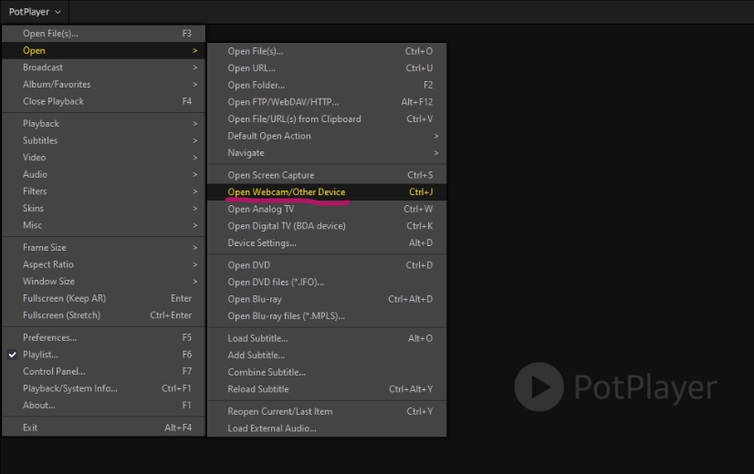754x474 pixels.
Task: Click Exit in the main menu
Action: click(30, 428)
